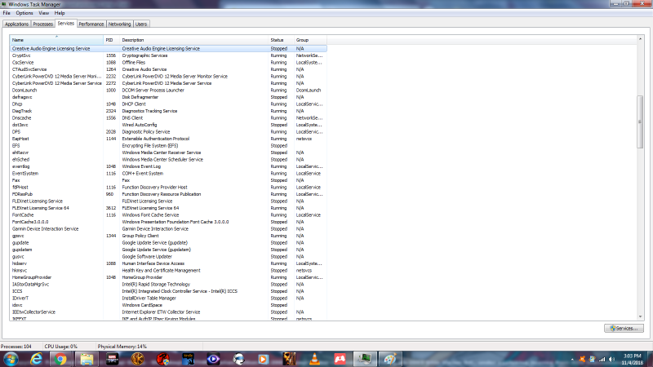
Task: Open the orange media player taskbar icon
Action: (264, 359)
